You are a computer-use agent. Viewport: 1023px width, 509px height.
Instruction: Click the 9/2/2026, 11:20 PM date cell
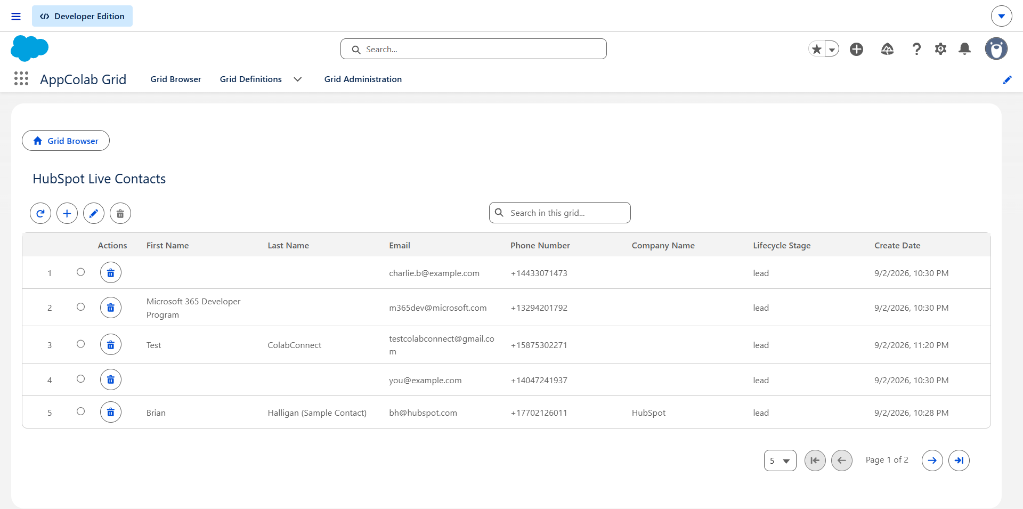[911, 345]
